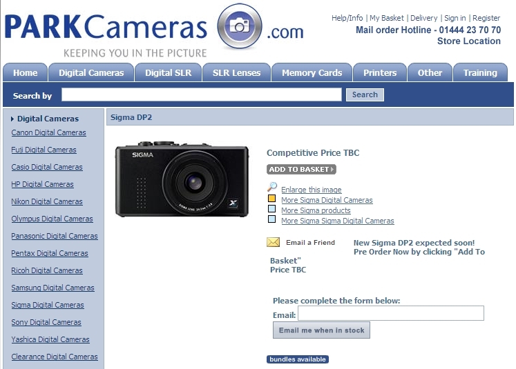Click into the Email input field
516x369 pixels.
tap(390, 314)
